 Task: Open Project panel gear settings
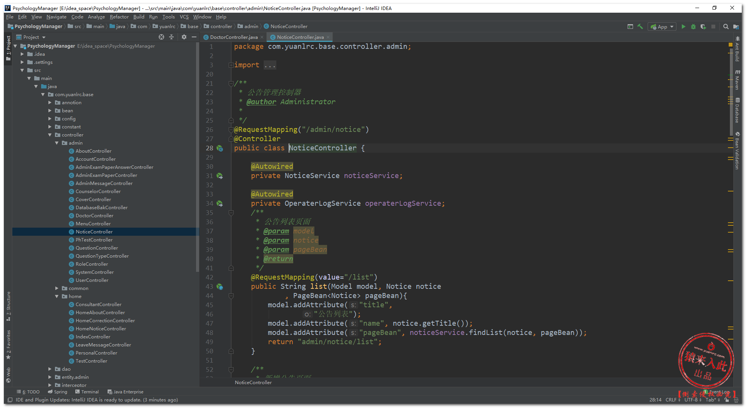pos(184,37)
